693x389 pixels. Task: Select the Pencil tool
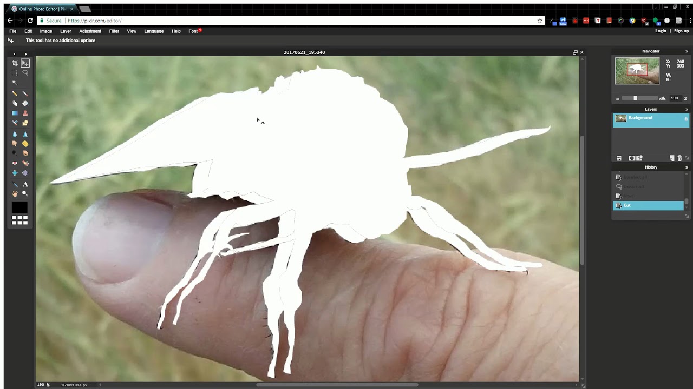15,93
